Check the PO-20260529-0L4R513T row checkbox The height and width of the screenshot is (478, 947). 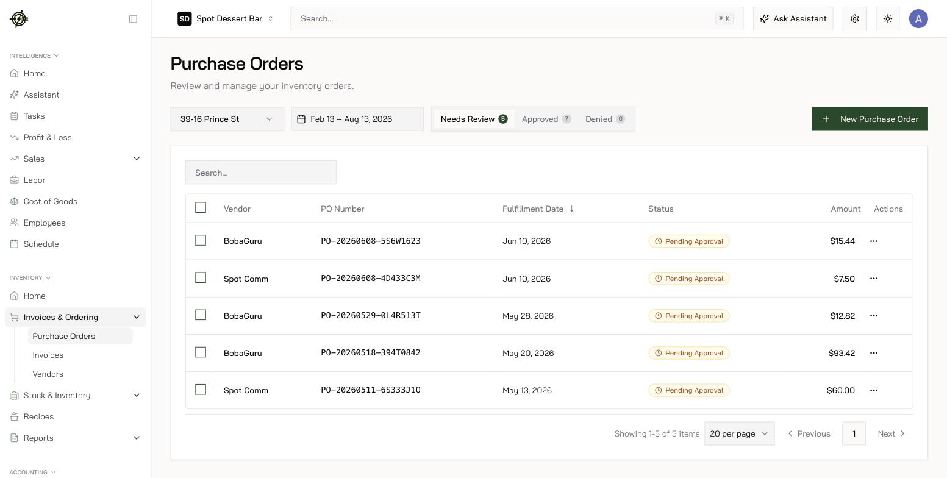pos(201,315)
